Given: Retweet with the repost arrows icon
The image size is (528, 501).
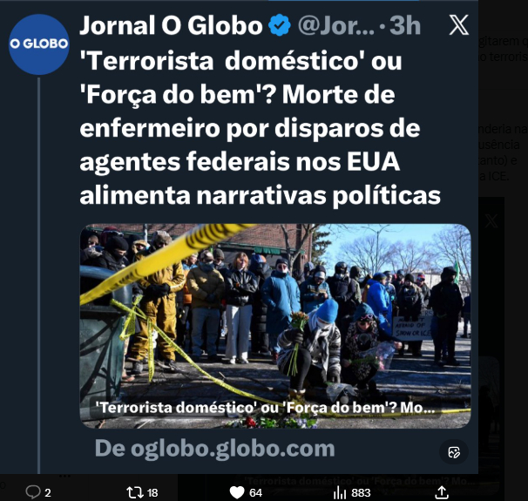Looking at the screenshot, I should [135, 492].
